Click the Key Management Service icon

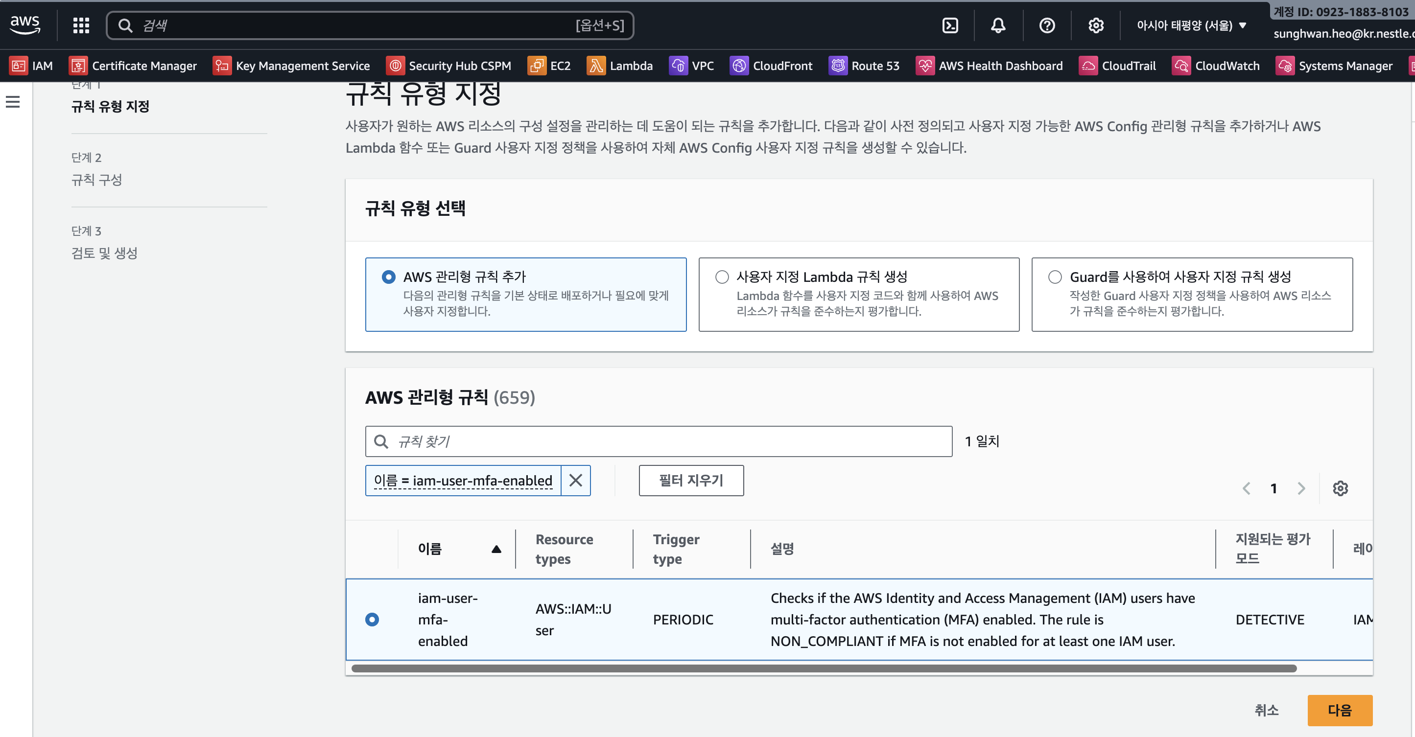click(222, 66)
